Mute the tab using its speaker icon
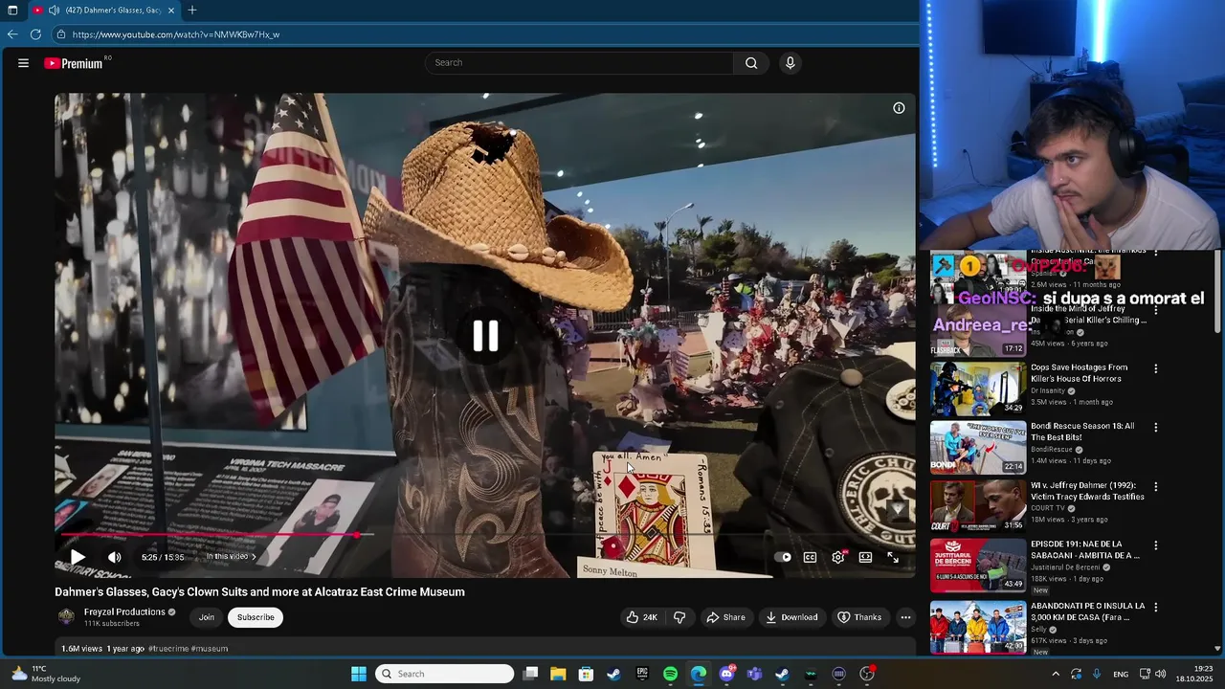This screenshot has width=1225, height=689. click(54, 11)
